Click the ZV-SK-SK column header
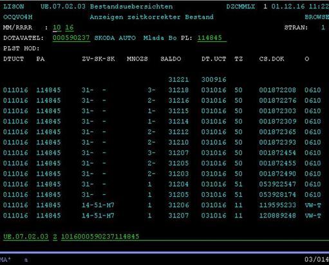The height and width of the screenshot is (265, 329). (x=99, y=59)
